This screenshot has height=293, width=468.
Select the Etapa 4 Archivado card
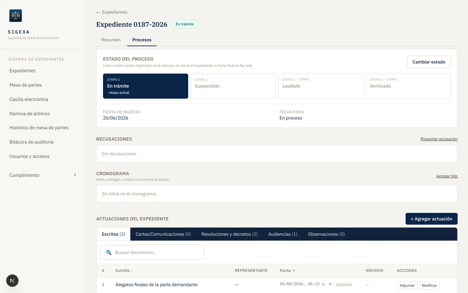point(408,86)
